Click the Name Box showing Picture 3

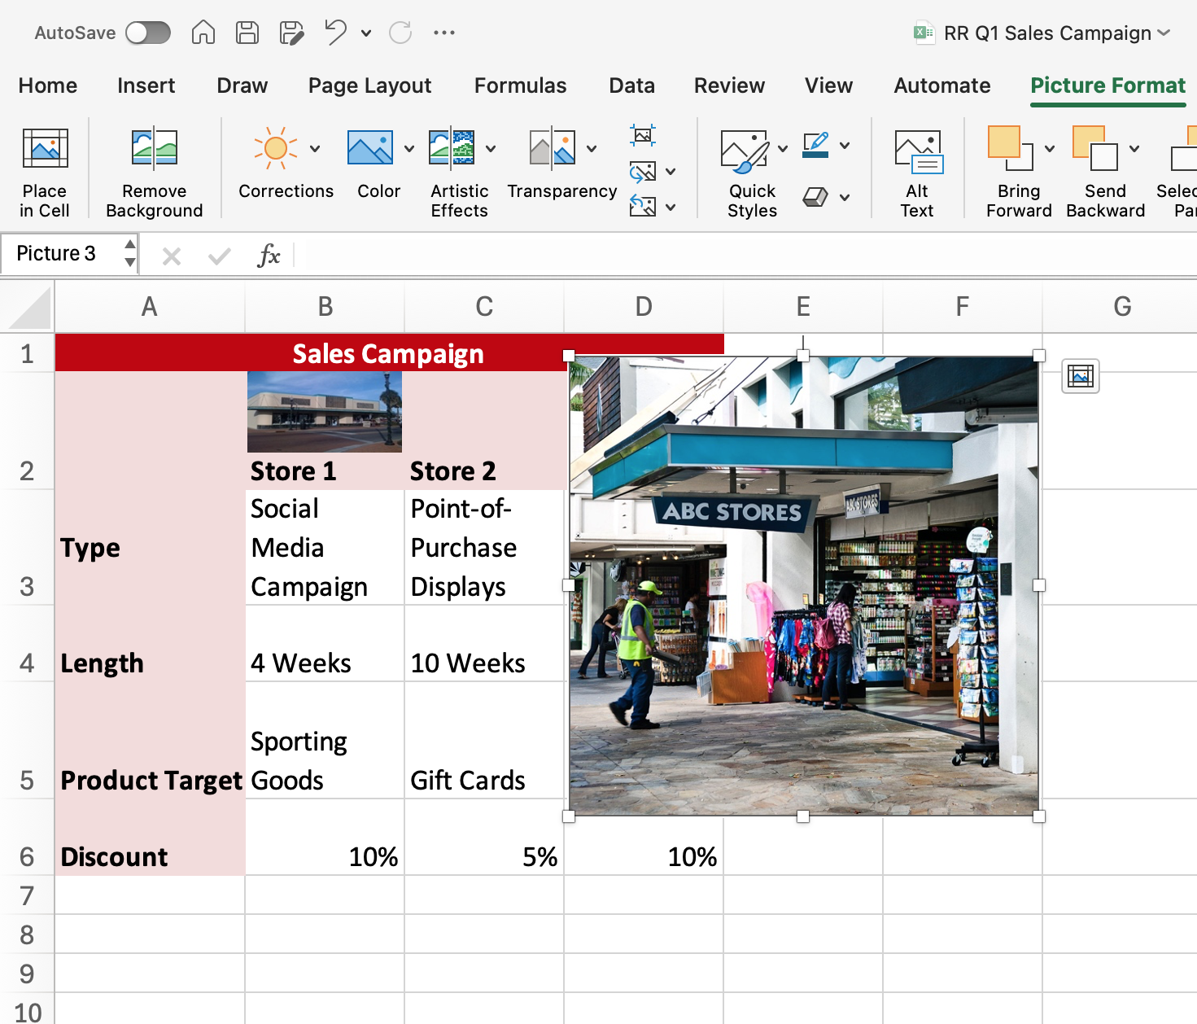click(62, 254)
